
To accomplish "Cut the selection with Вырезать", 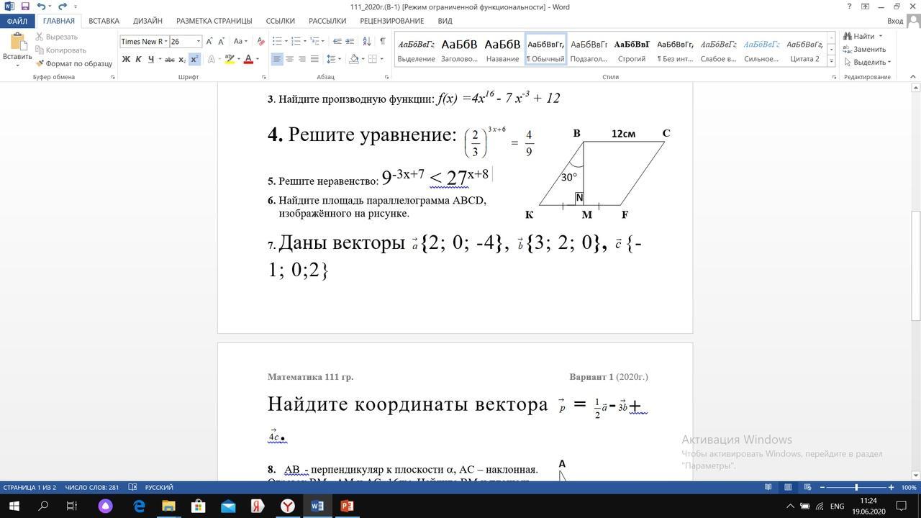I will [56, 37].
